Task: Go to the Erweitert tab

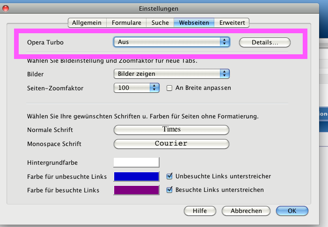Action: tap(232, 22)
